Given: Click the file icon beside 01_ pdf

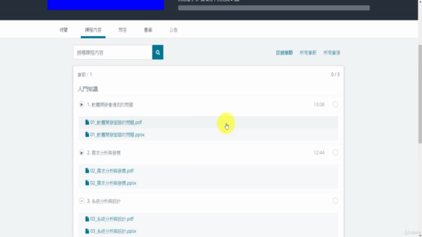Looking at the screenshot, I should point(87,122).
